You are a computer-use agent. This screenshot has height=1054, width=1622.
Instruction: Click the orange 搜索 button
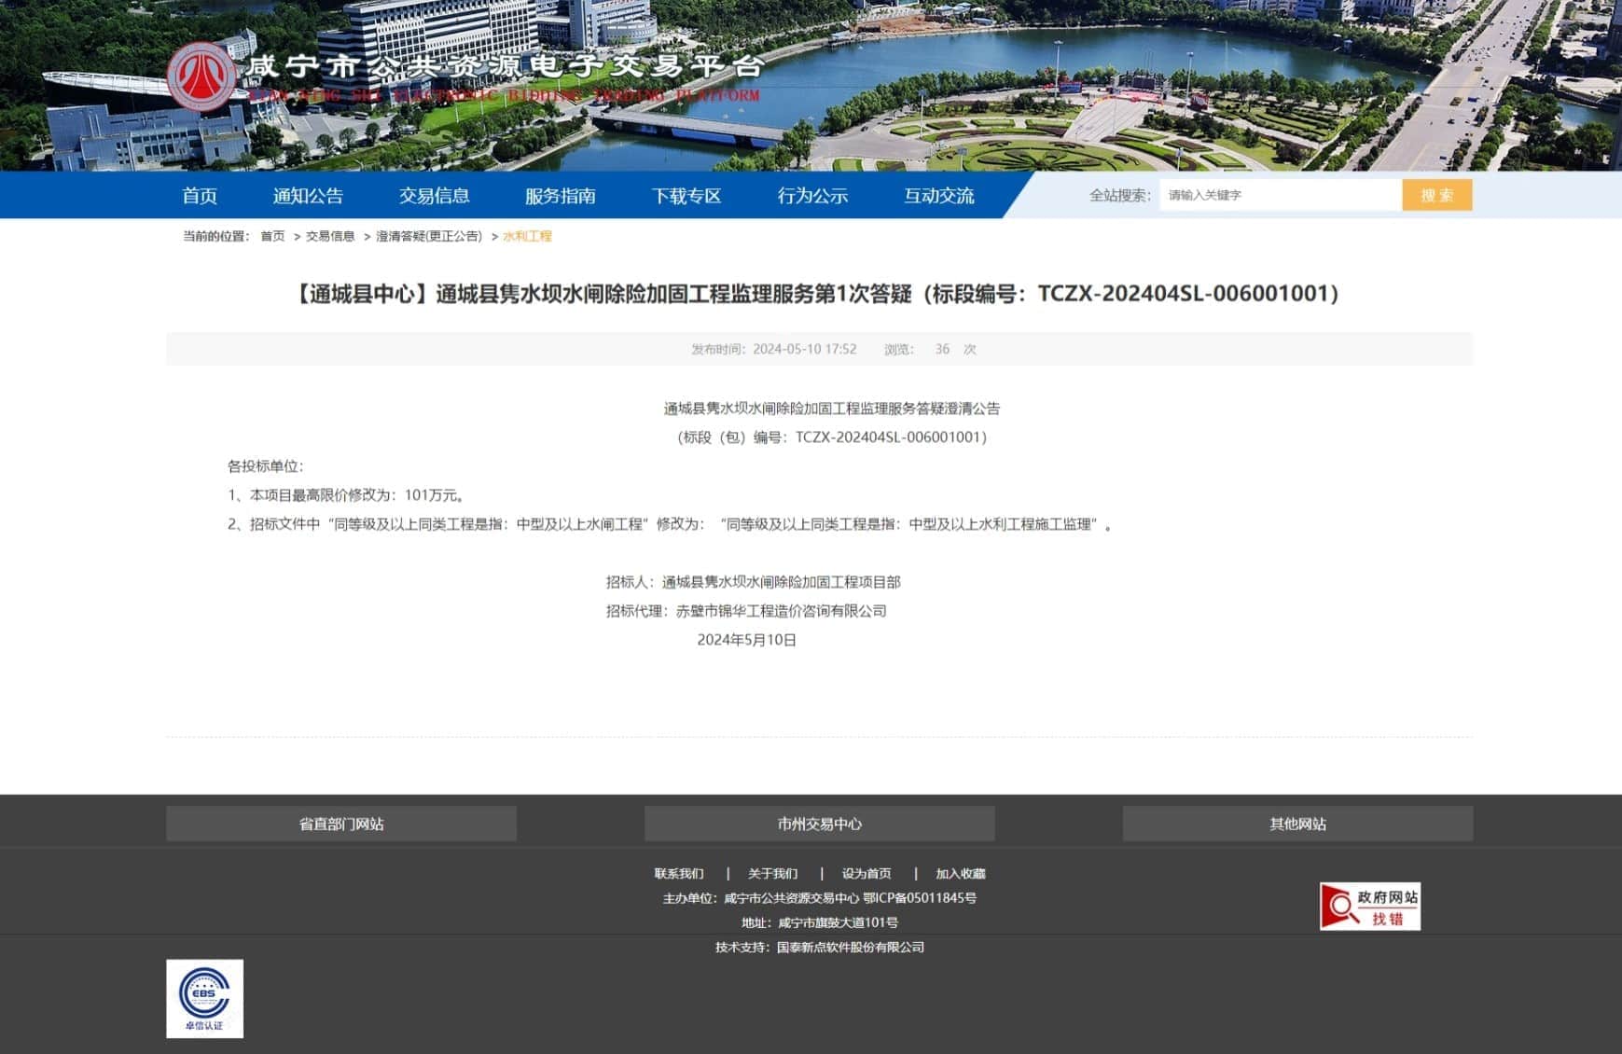click(1436, 195)
